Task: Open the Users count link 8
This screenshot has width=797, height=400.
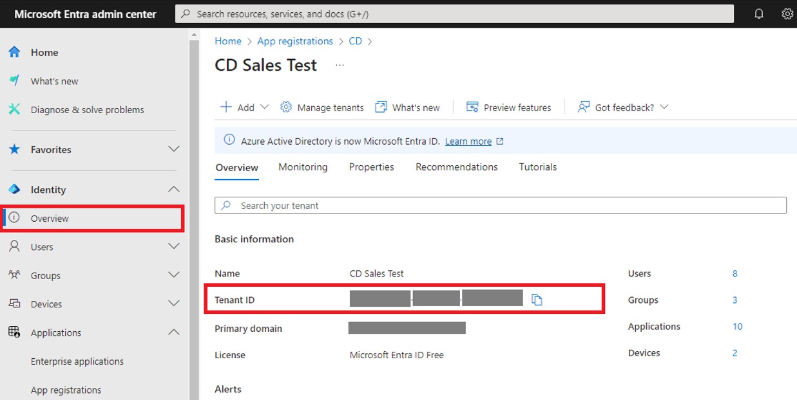Action: (735, 273)
